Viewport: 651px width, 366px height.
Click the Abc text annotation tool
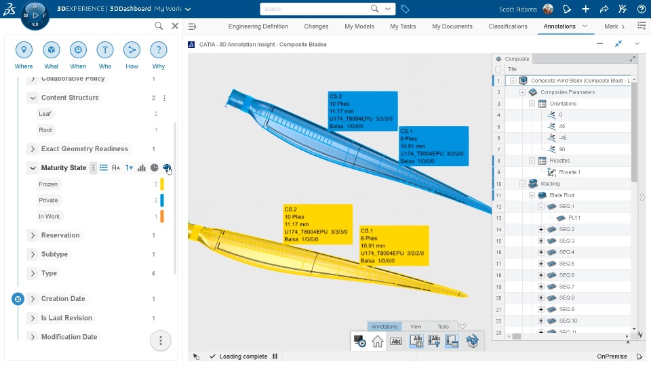(x=396, y=341)
